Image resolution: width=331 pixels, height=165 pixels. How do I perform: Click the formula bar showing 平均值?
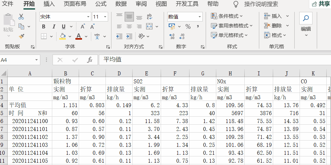215,60
